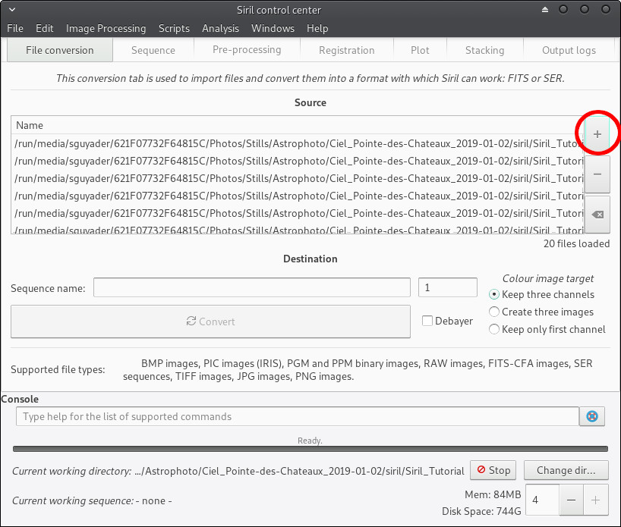Image resolution: width=621 pixels, height=527 pixels.
Task: Switch to the Stacking tab
Action: (x=485, y=50)
